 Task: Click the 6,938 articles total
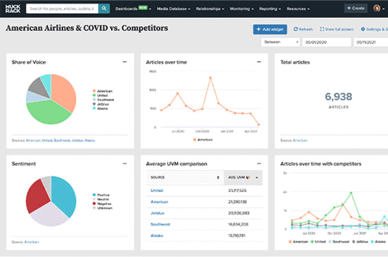(x=338, y=96)
